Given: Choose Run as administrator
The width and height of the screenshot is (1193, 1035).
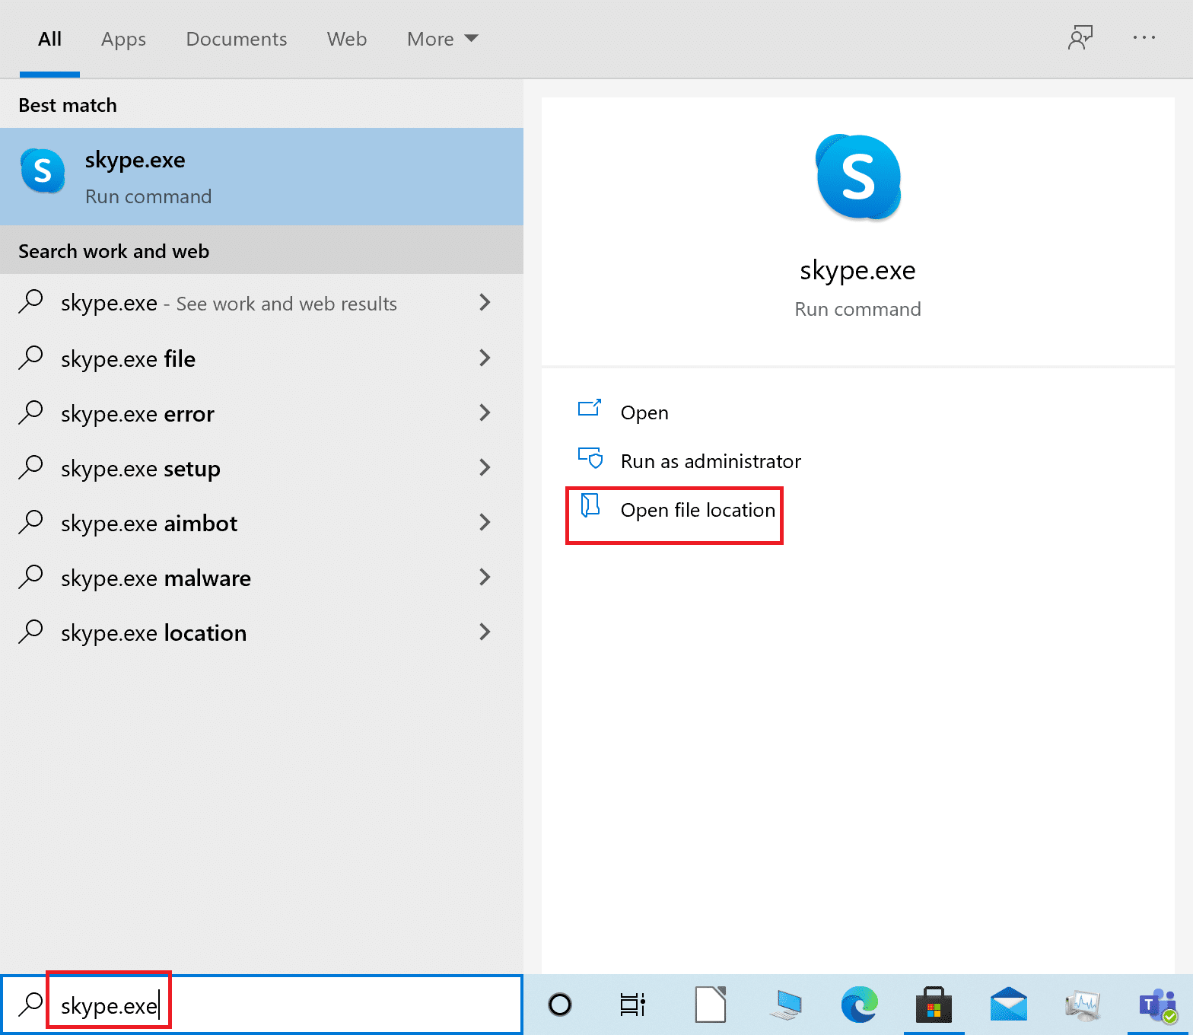Looking at the screenshot, I should pos(710,461).
